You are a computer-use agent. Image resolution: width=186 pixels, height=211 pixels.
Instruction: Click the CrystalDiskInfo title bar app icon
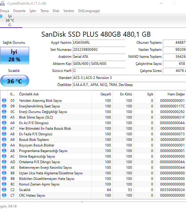2,3
